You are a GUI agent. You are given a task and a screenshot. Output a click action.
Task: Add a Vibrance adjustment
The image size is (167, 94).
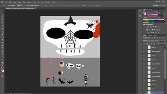(x=158, y=27)
